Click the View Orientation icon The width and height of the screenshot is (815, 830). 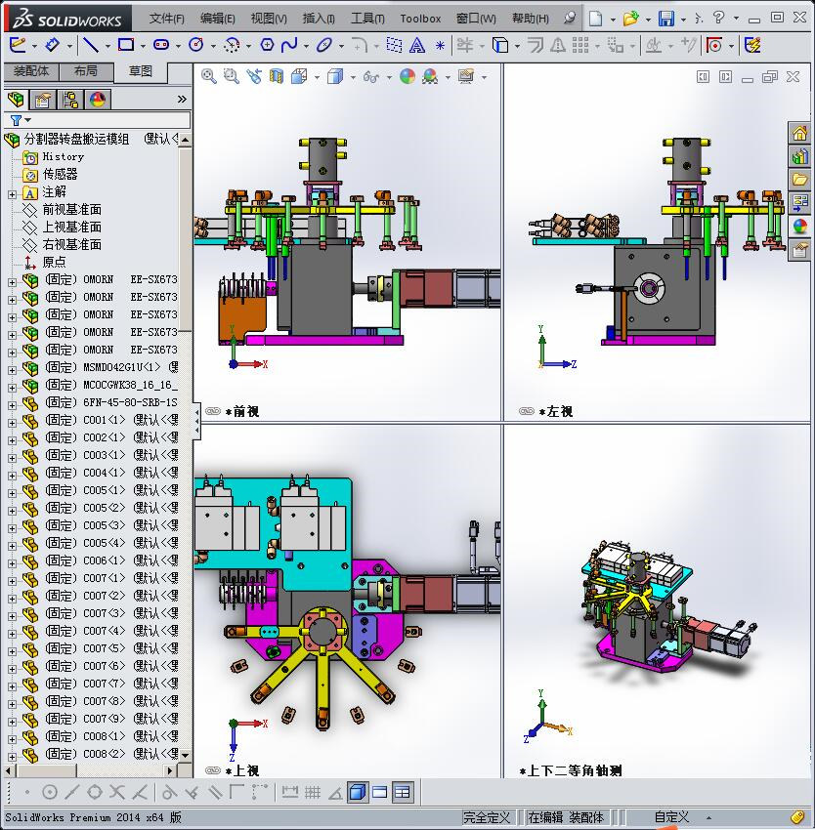click(299, 77)
